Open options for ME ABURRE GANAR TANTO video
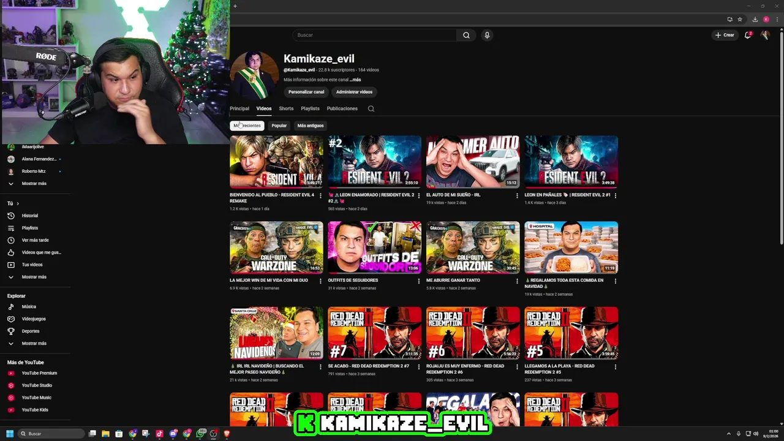 (517, 281)
